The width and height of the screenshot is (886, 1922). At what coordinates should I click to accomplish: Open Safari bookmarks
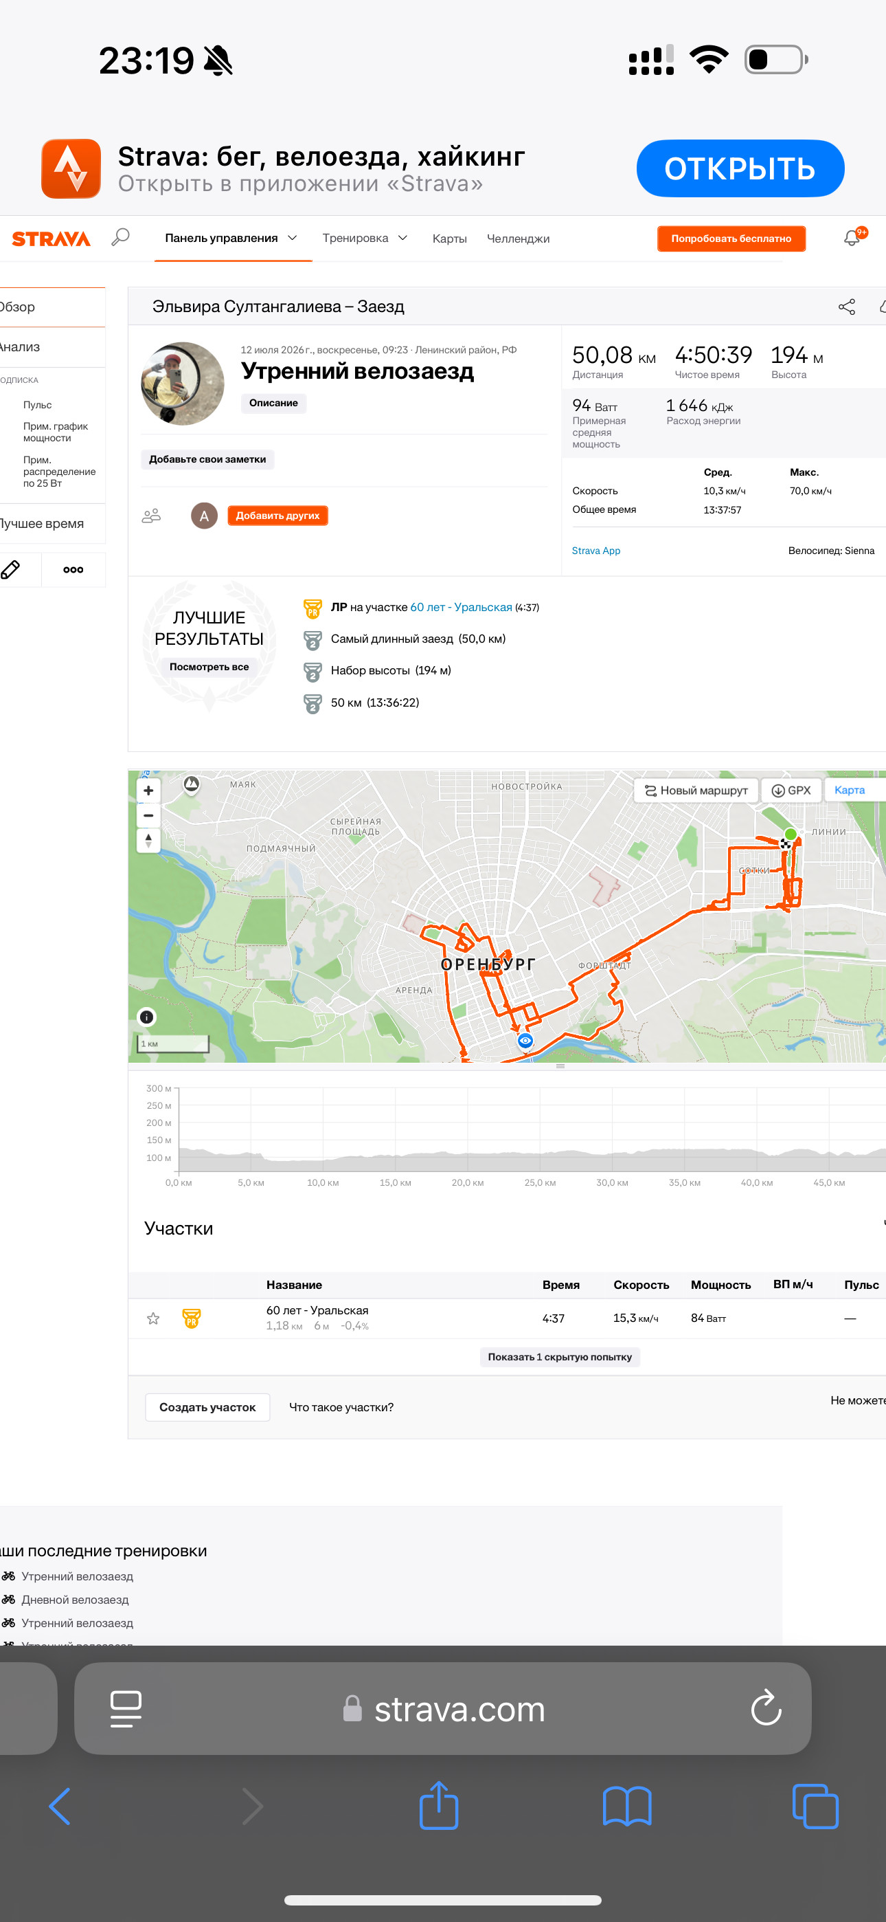click(x=627, y=1807)
